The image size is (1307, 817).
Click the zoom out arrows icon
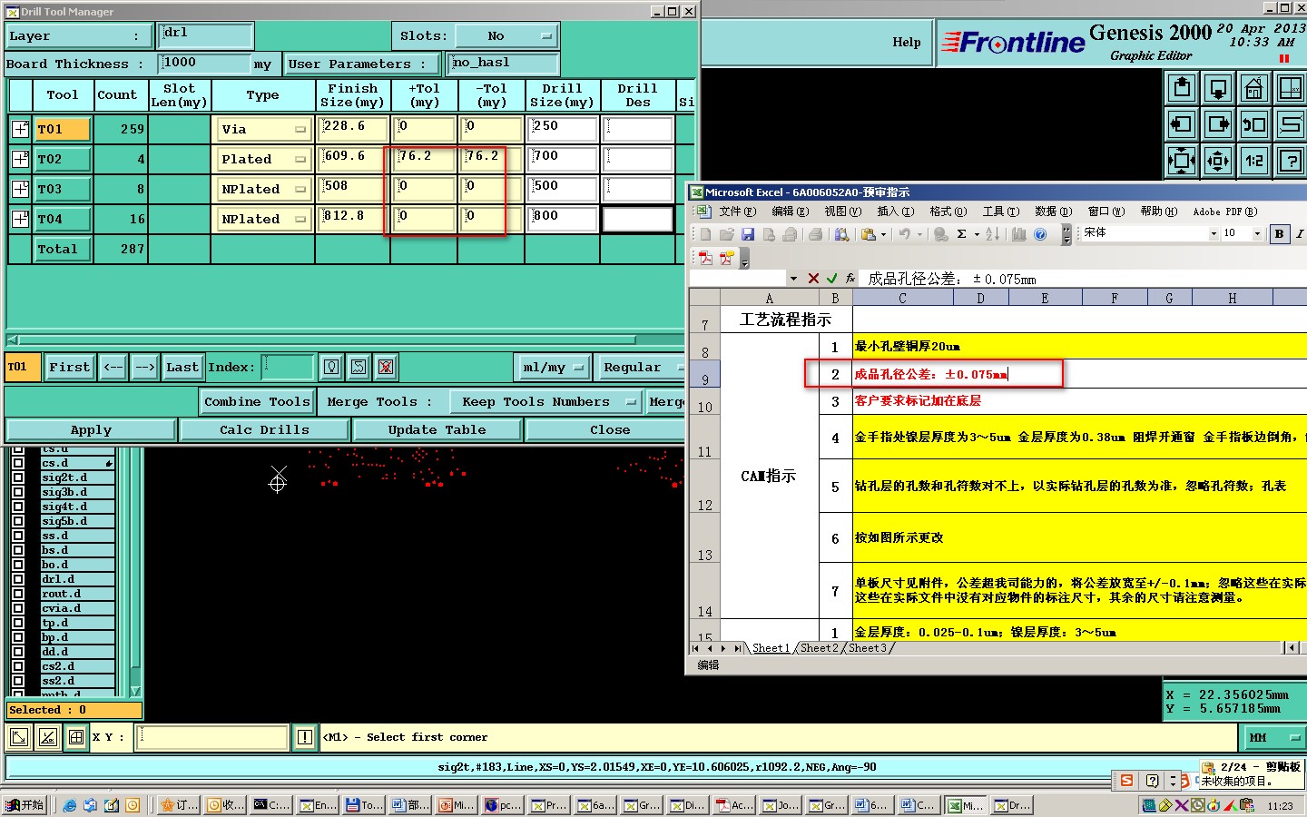(x=1218, y=161)
